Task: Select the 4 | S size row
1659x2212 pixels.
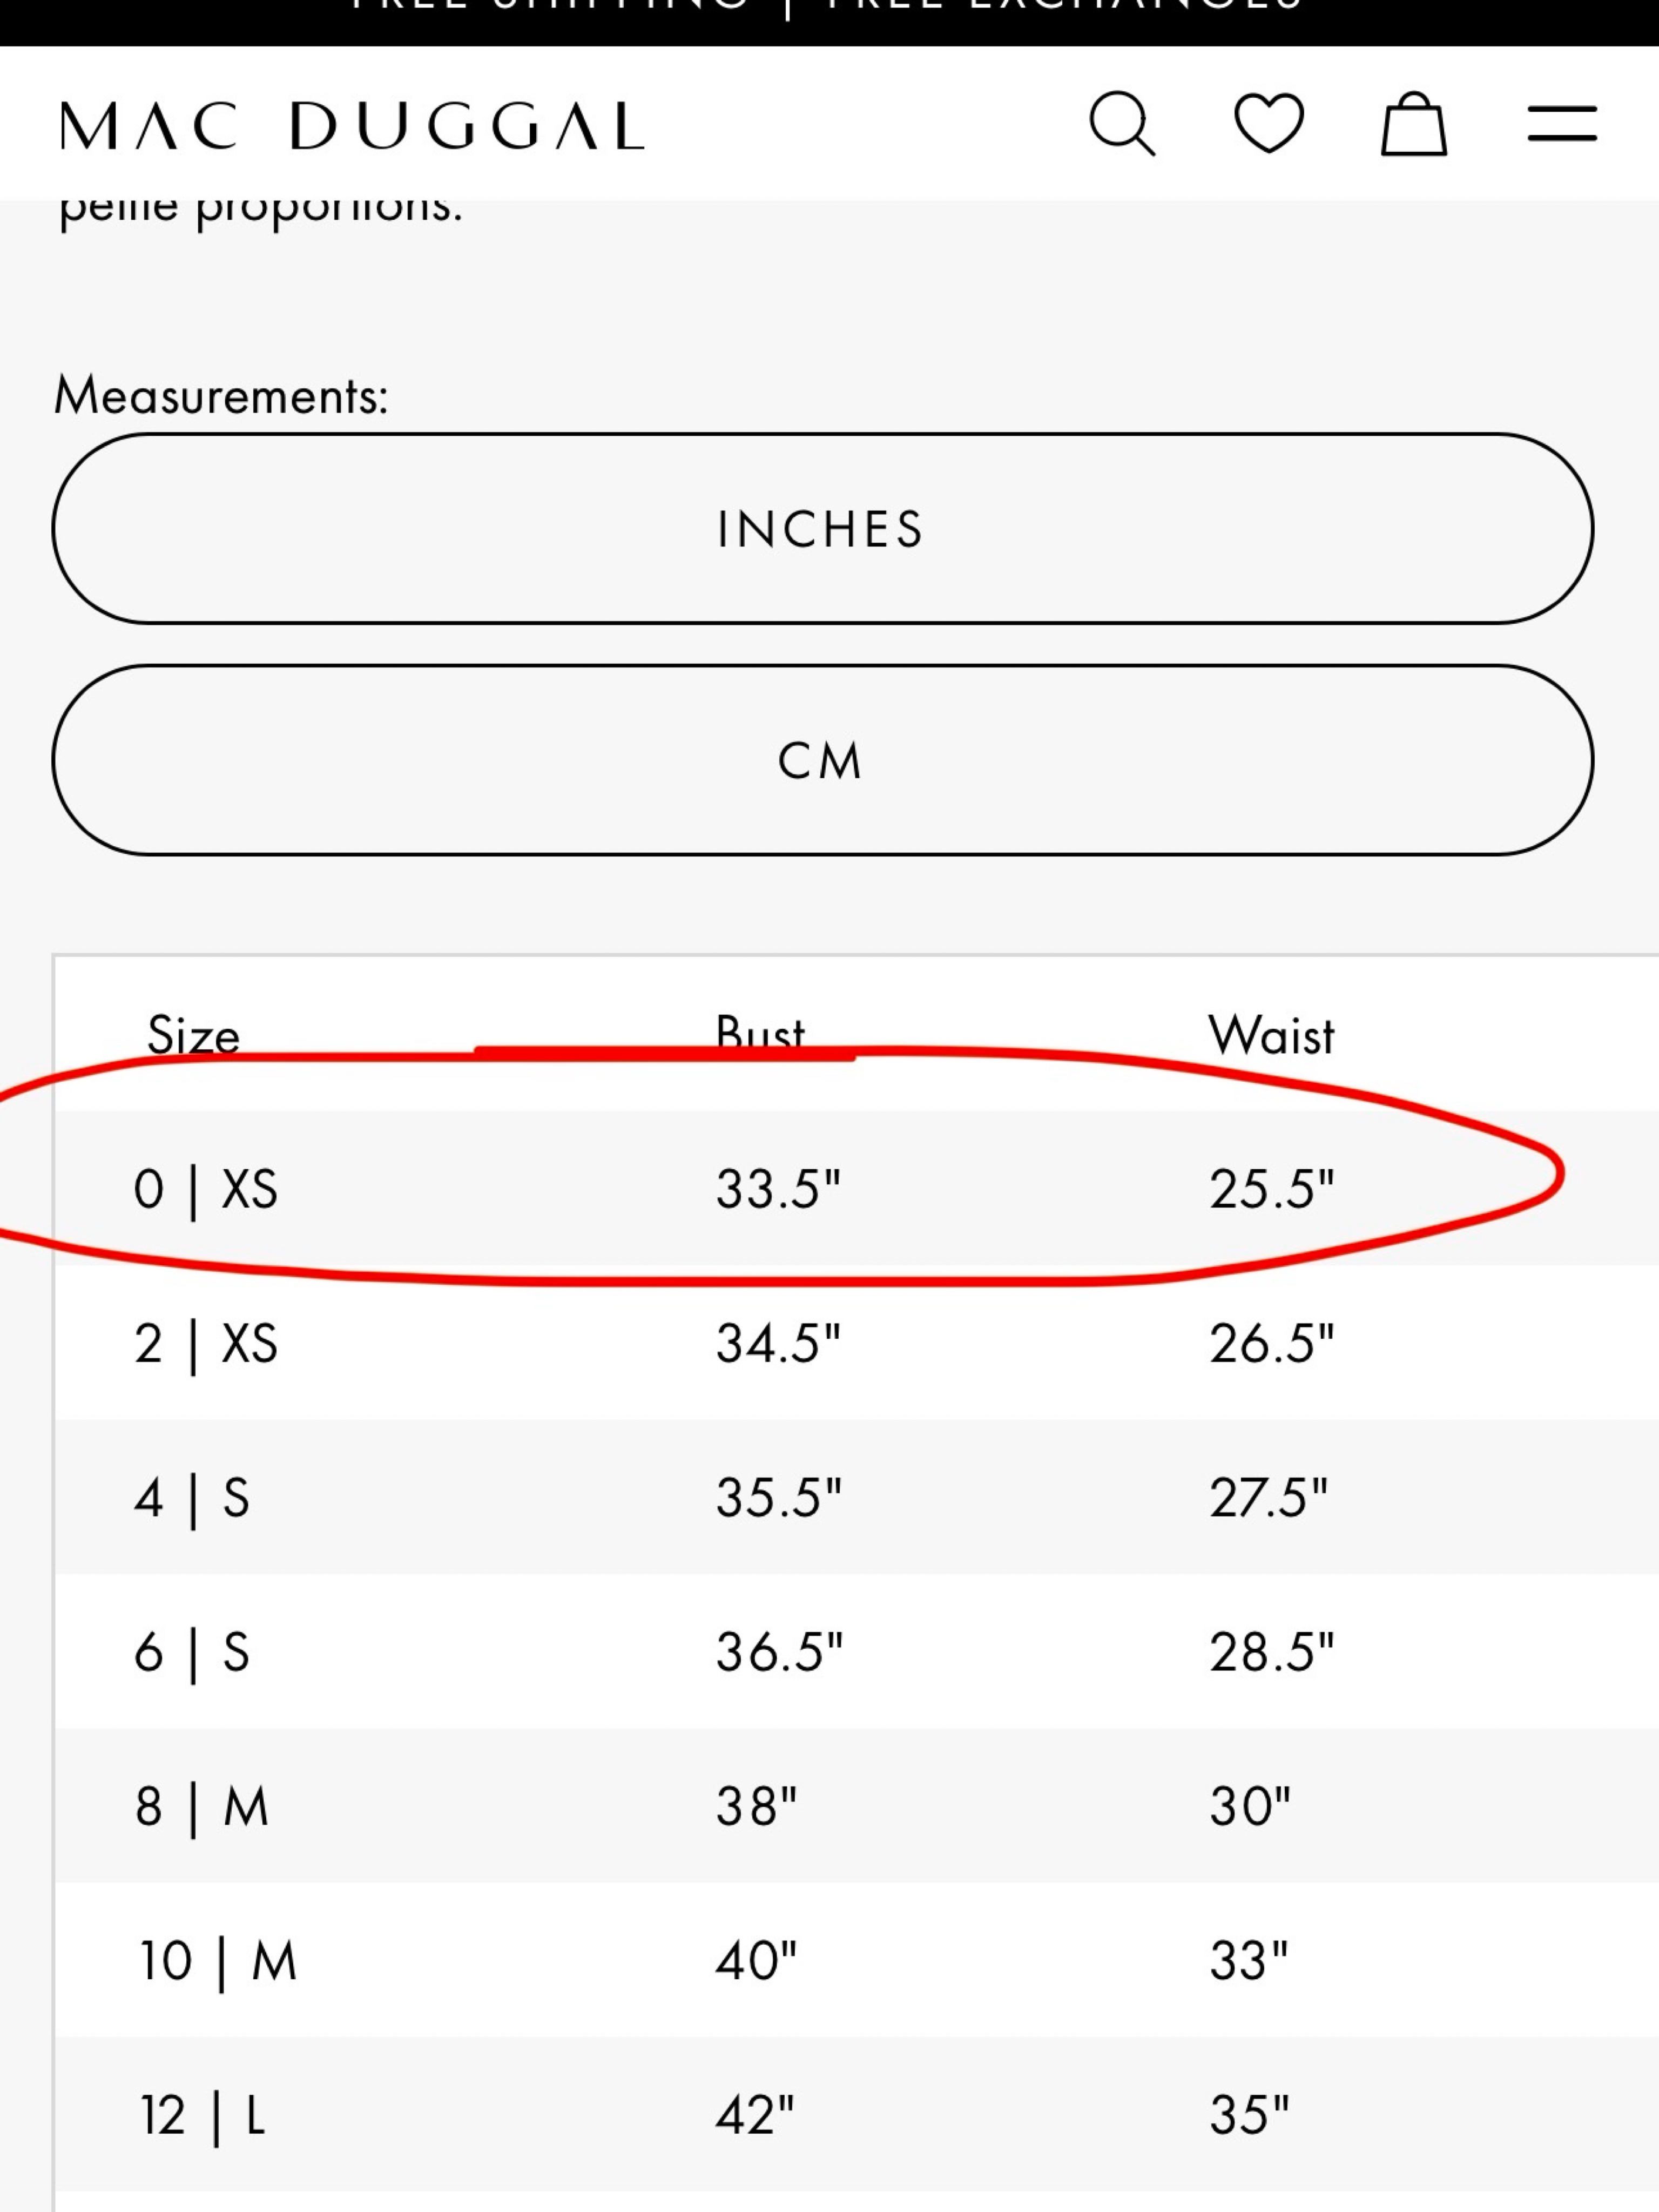Action: click(857, 1497)
